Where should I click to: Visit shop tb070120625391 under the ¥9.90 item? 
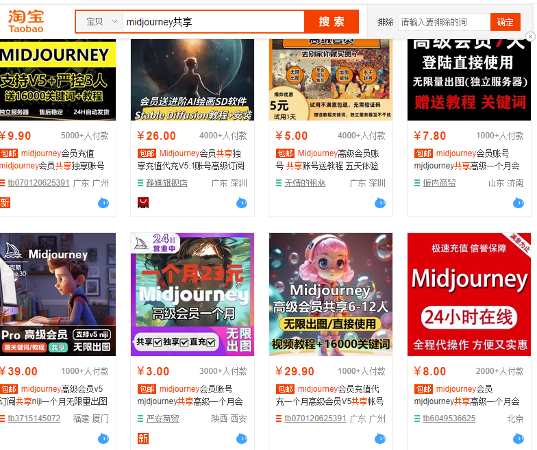[38, 183]
